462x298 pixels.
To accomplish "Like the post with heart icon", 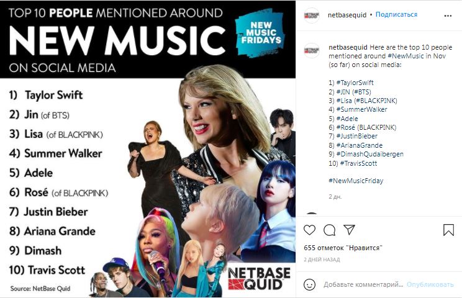I will pyautogui.click(x=309, y=230).
